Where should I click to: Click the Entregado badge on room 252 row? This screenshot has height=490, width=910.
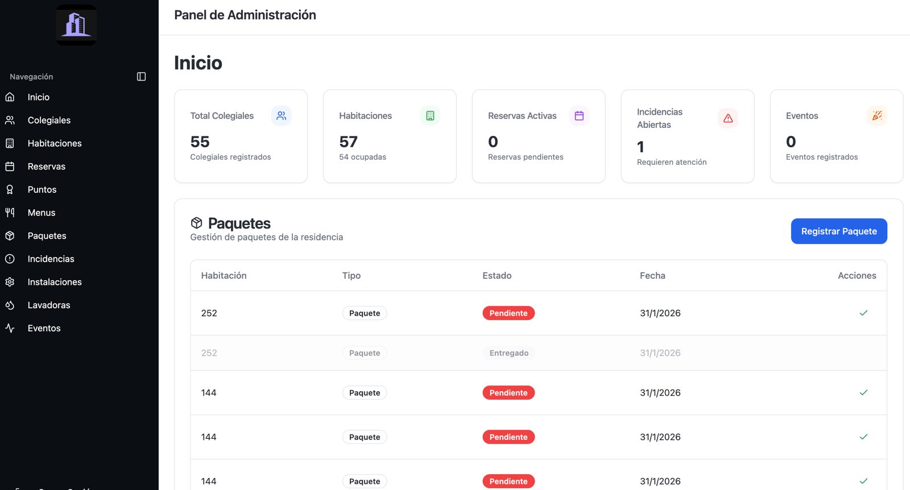(509, 353)
